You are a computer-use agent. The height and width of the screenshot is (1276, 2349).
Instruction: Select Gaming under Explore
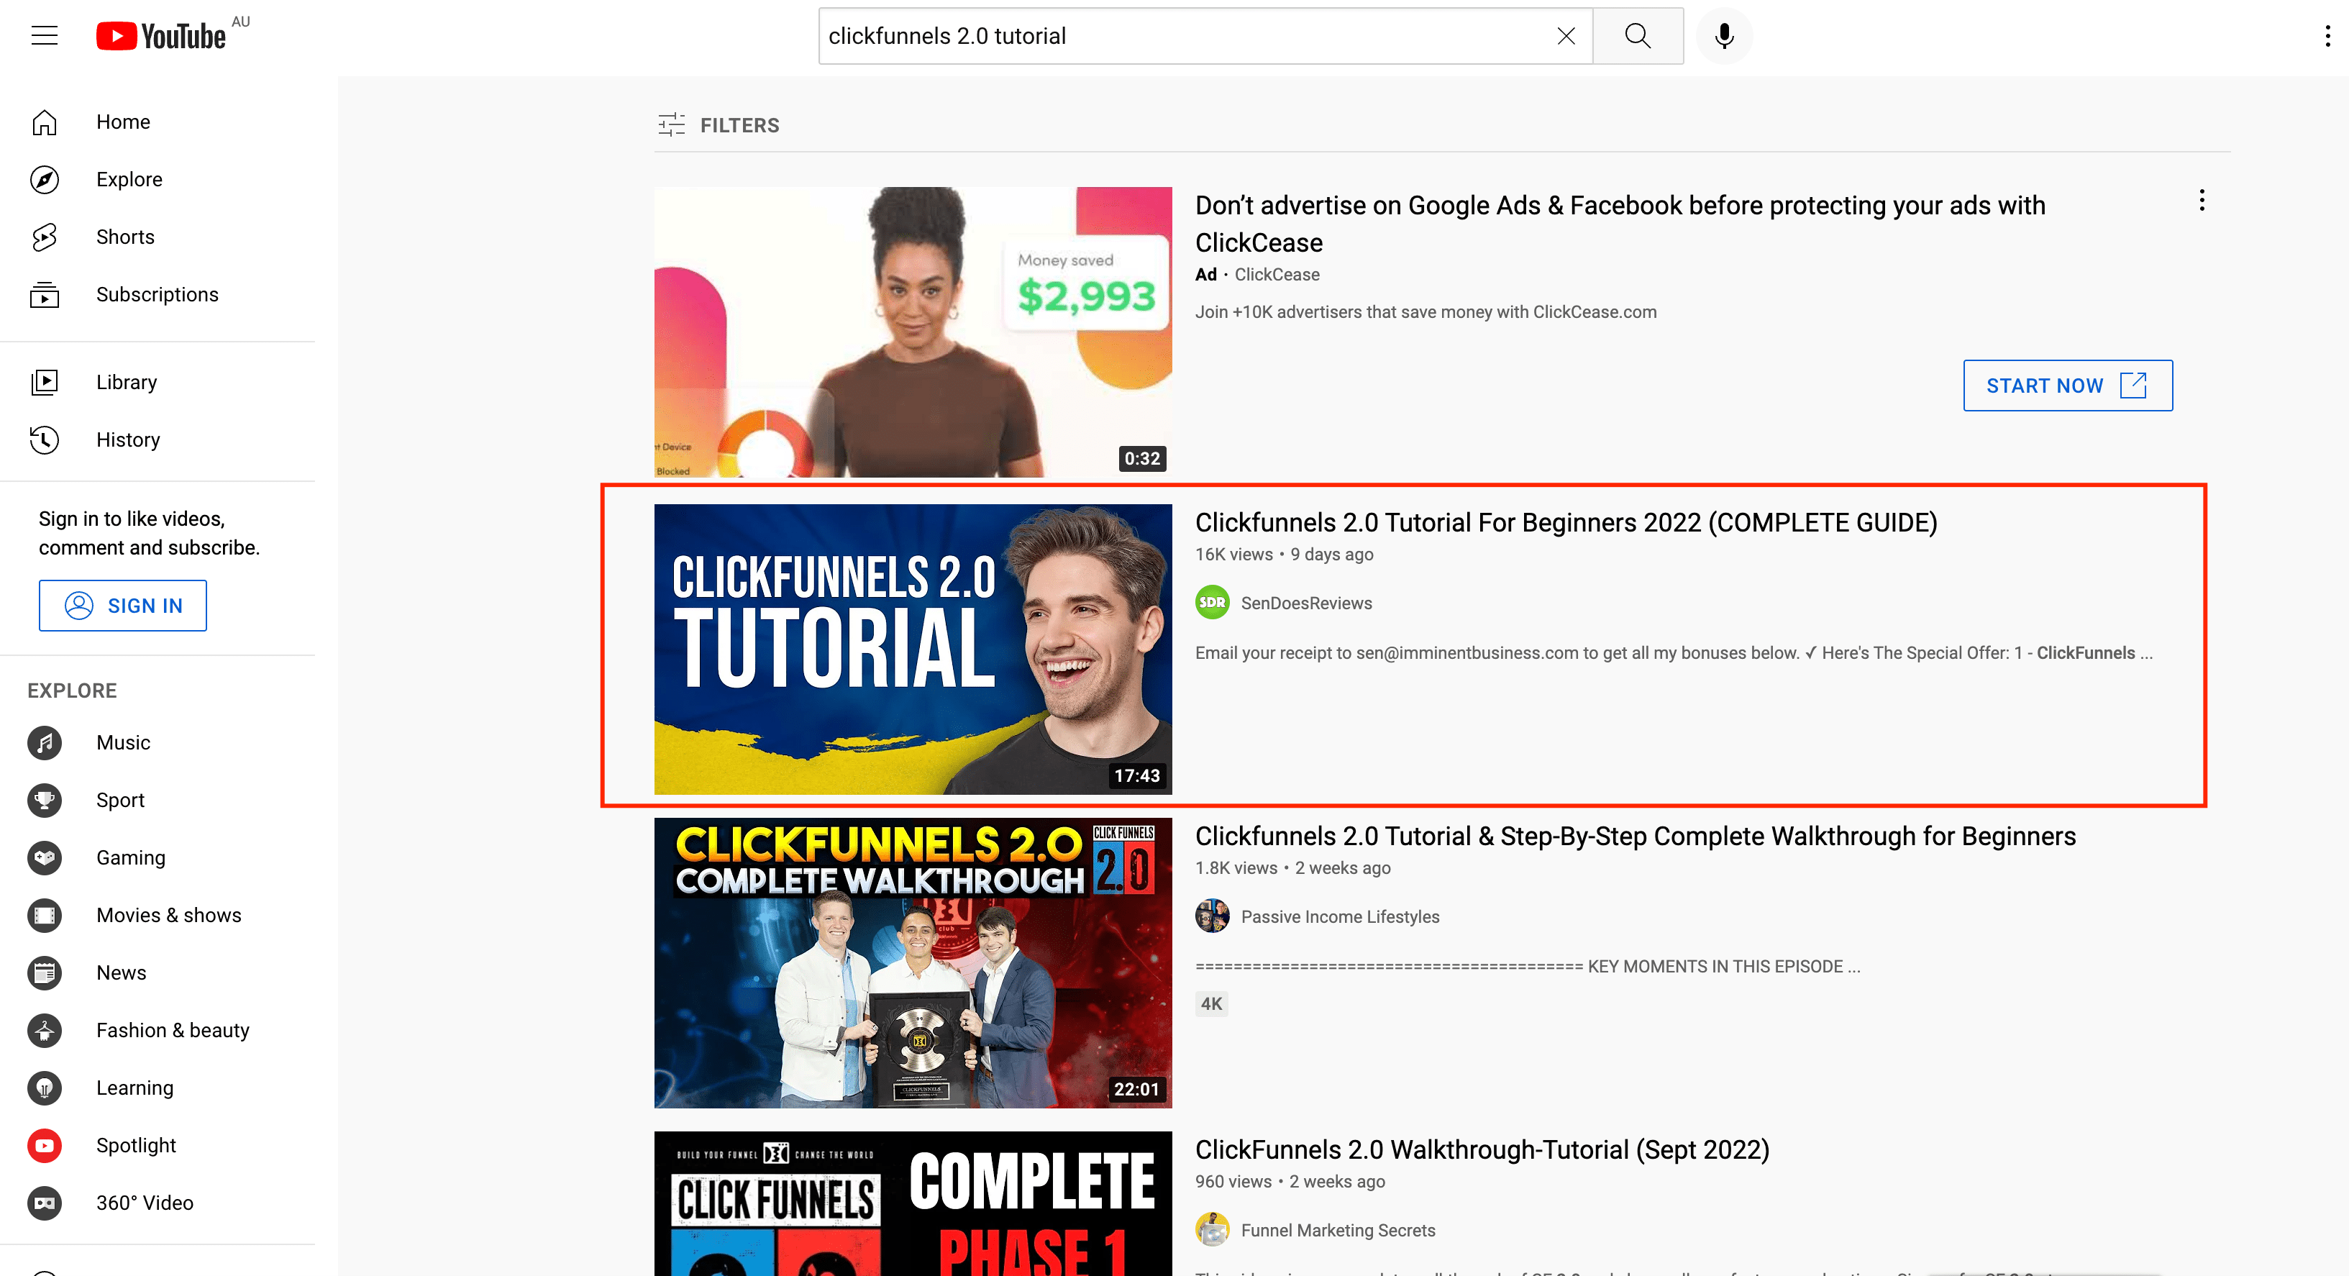[x=158, y=857]
